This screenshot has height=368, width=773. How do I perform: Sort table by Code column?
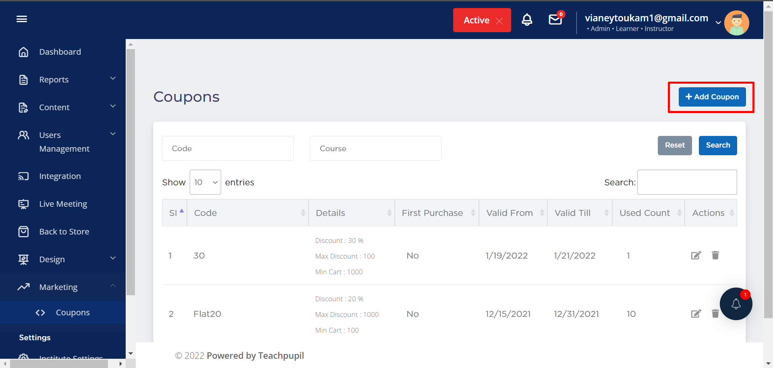(x=247, y=213)
